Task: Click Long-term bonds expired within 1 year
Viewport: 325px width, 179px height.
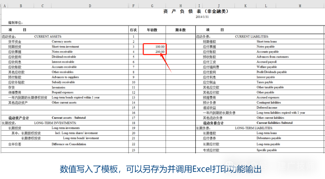Action: click(x=76, y=97)
